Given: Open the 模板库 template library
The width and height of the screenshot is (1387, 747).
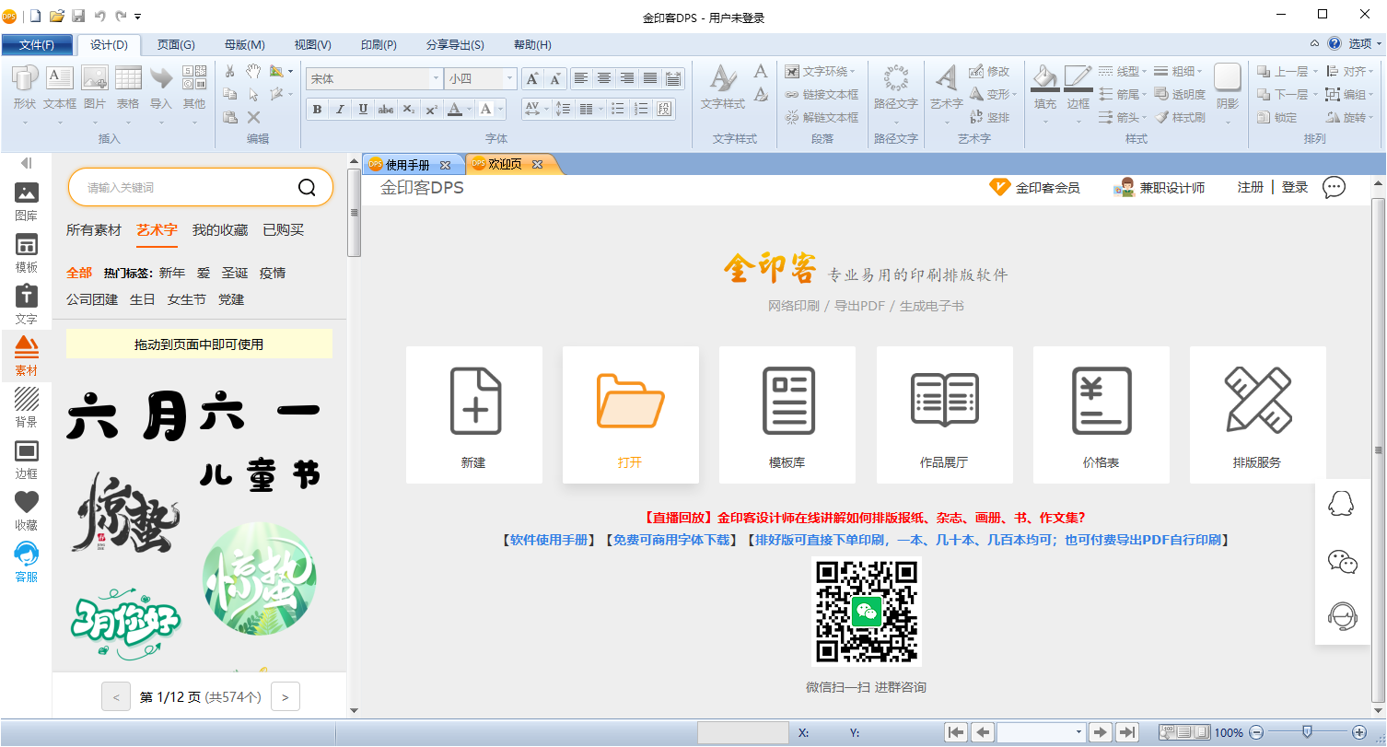Looking at the screenshot, I should tap(787, 414).
